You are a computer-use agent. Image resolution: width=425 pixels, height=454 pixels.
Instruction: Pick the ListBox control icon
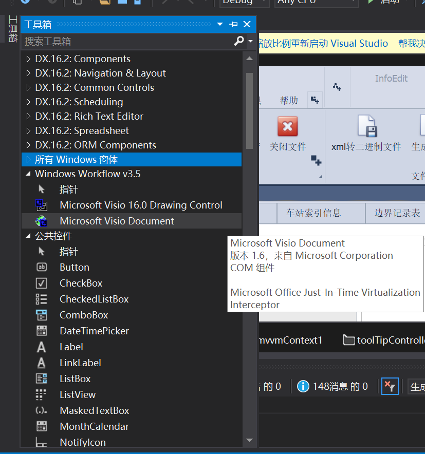(42, 379)
